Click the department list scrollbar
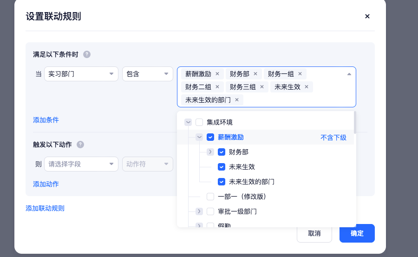 355,123
